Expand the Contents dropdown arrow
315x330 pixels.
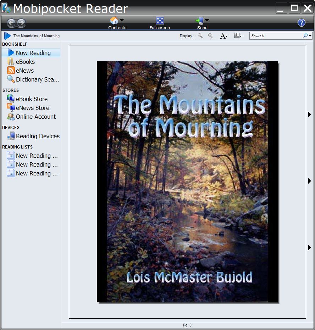(122, 20)
